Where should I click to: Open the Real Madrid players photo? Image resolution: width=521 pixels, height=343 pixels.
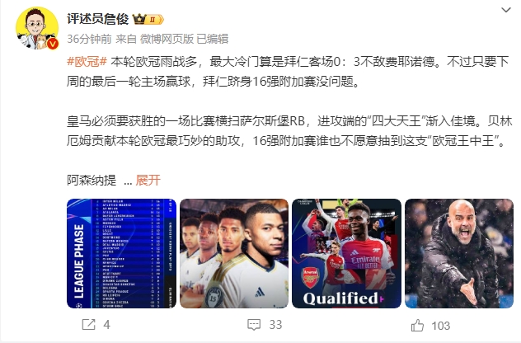click(234, 254)
